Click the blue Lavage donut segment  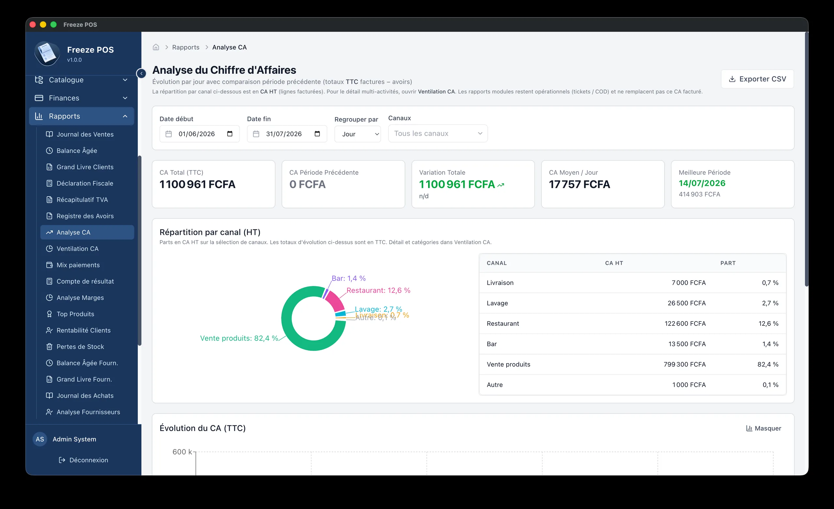coord(340,314)
